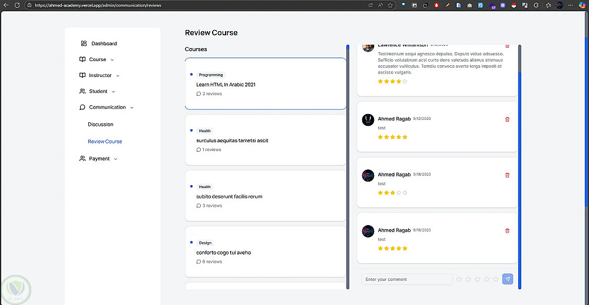Image resolution: width=589 pixels, height=305 pixels.
Task: Click the Course book icon
Action: tap(82, 59)
